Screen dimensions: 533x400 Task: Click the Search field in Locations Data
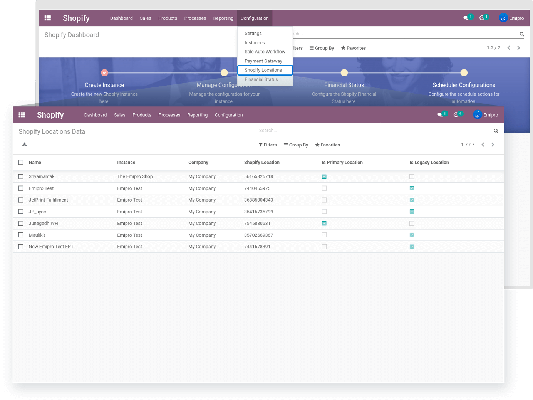(374, 131)
